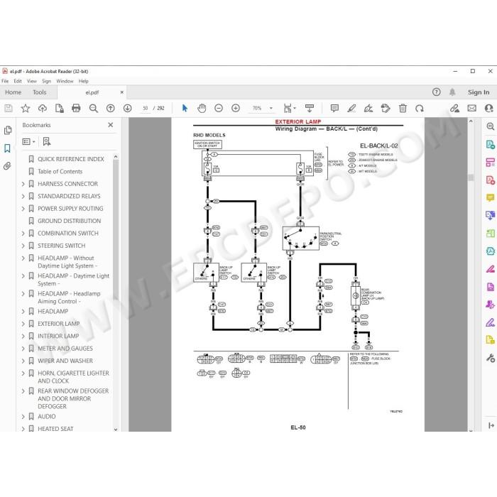
Task: Open Help question mark
Action: coord(437,92)
